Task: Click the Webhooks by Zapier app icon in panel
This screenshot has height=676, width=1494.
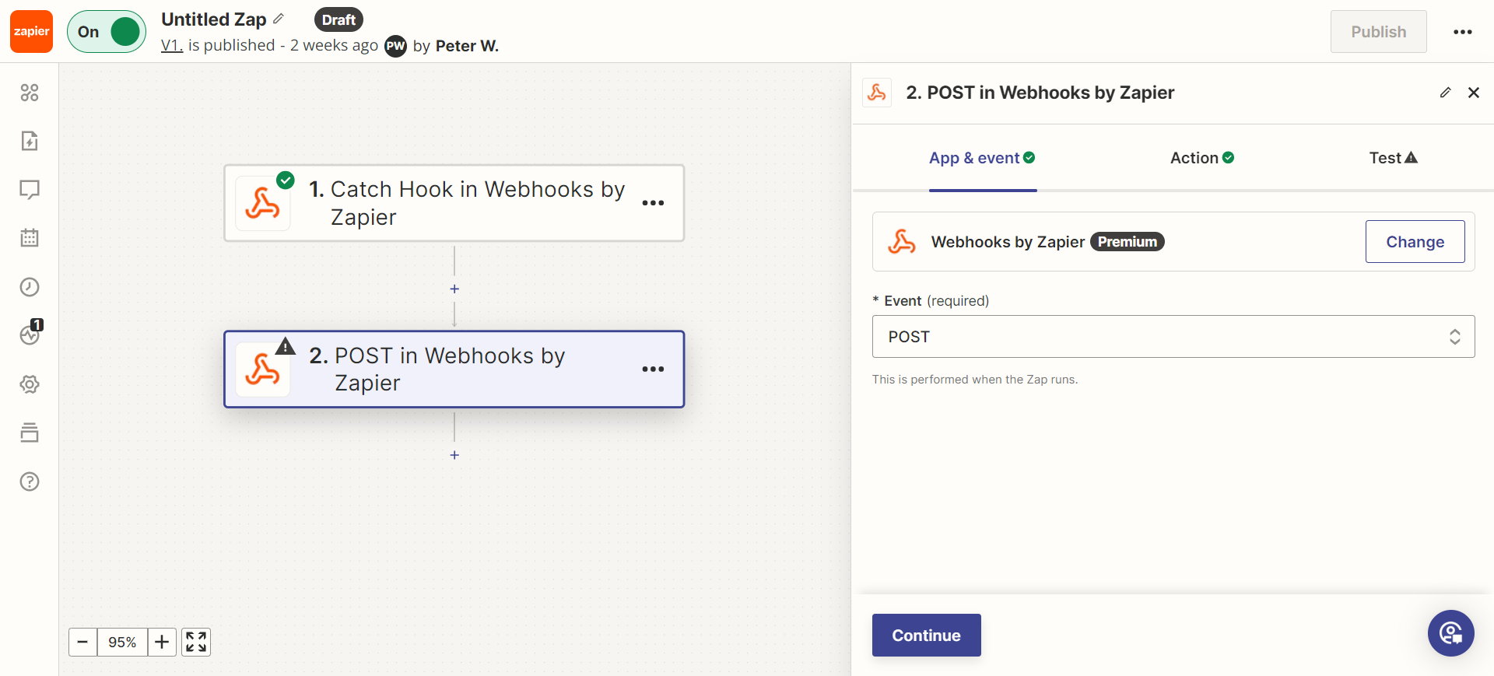Action: pos(902,242)
